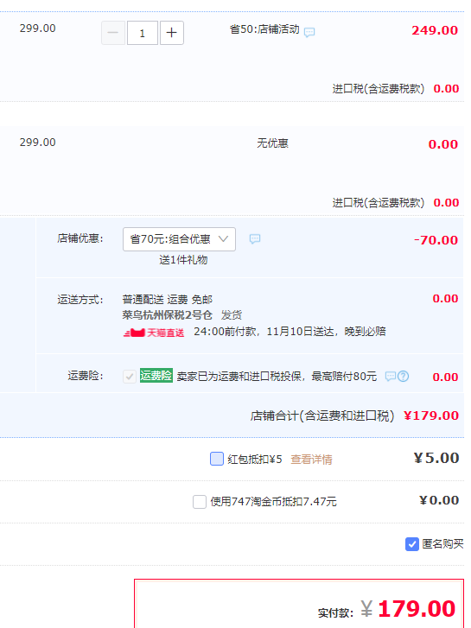This screenshot has width=471, height=628.
Task: Toggle the 匿名购买 checkbox
Action: coord(412,544)
